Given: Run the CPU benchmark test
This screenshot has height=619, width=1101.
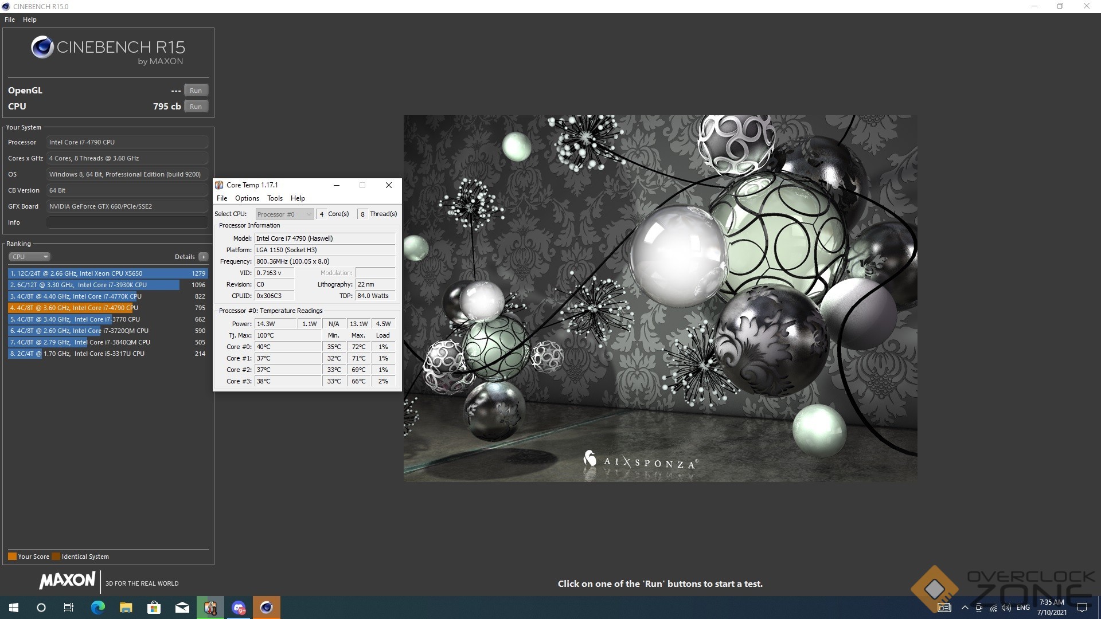Looking at the screenshot, I should tap(196, 107).
